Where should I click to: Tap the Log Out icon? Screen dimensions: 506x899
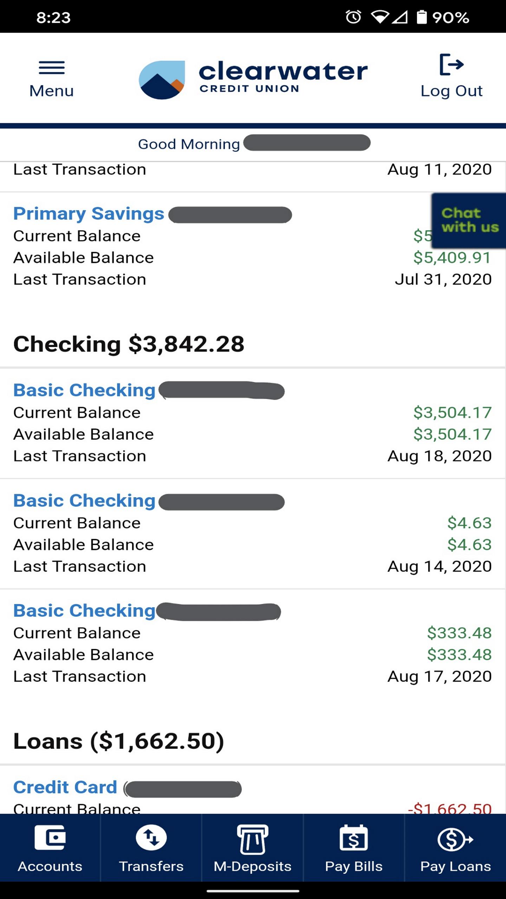[x=452, y=65]
